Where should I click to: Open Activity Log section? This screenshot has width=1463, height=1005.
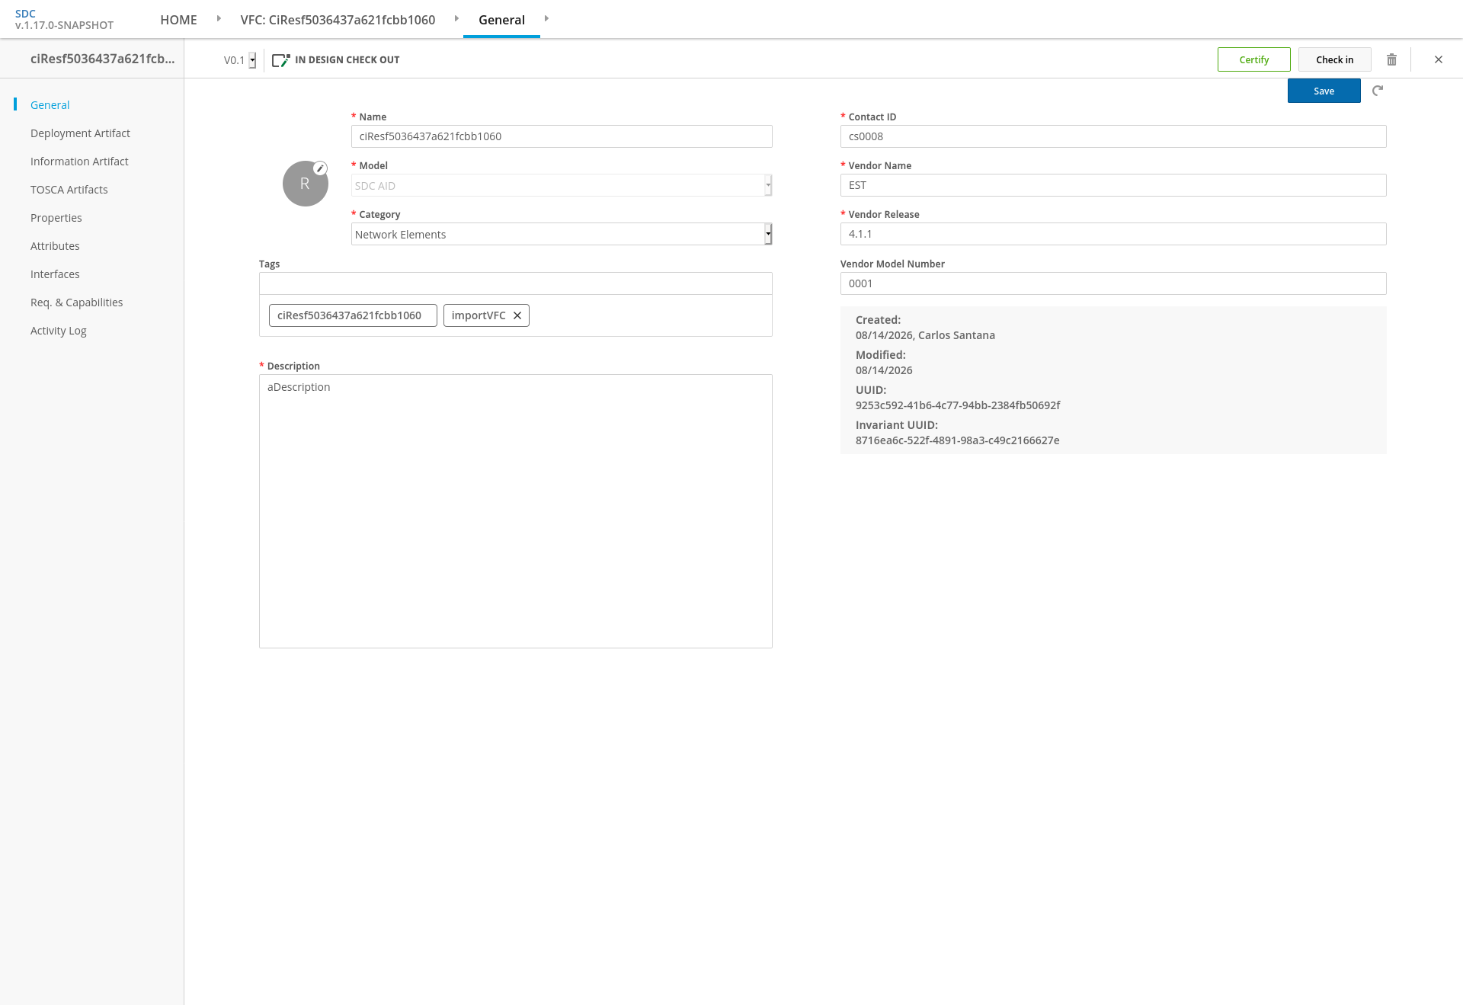click(x=59, y=331)
